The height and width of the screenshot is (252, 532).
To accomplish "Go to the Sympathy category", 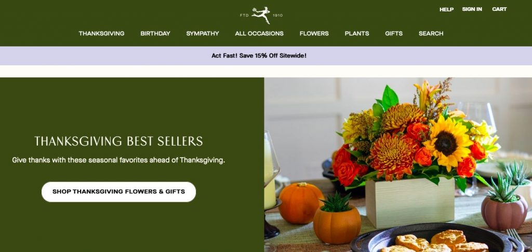I will coord(203,34).
